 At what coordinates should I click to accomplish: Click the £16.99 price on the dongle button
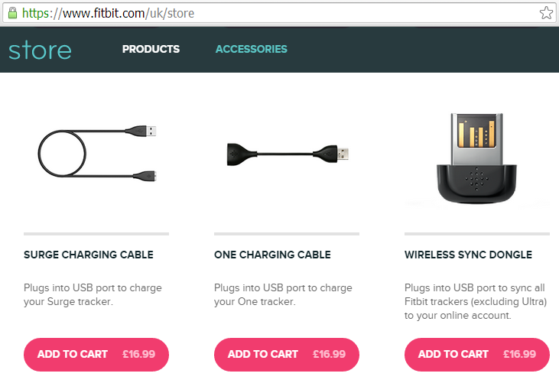[519, 354]
